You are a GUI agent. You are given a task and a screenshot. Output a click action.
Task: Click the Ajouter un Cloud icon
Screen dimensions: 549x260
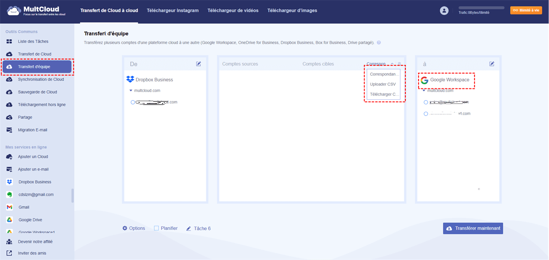9,157
